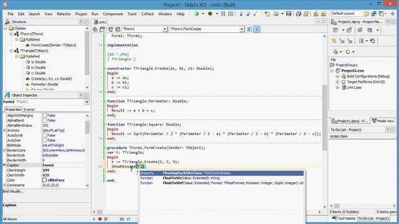Click the Open Project toolbar icon
Image resolution: width=399 pixels, height=224 pixels.
coord(306,14)
